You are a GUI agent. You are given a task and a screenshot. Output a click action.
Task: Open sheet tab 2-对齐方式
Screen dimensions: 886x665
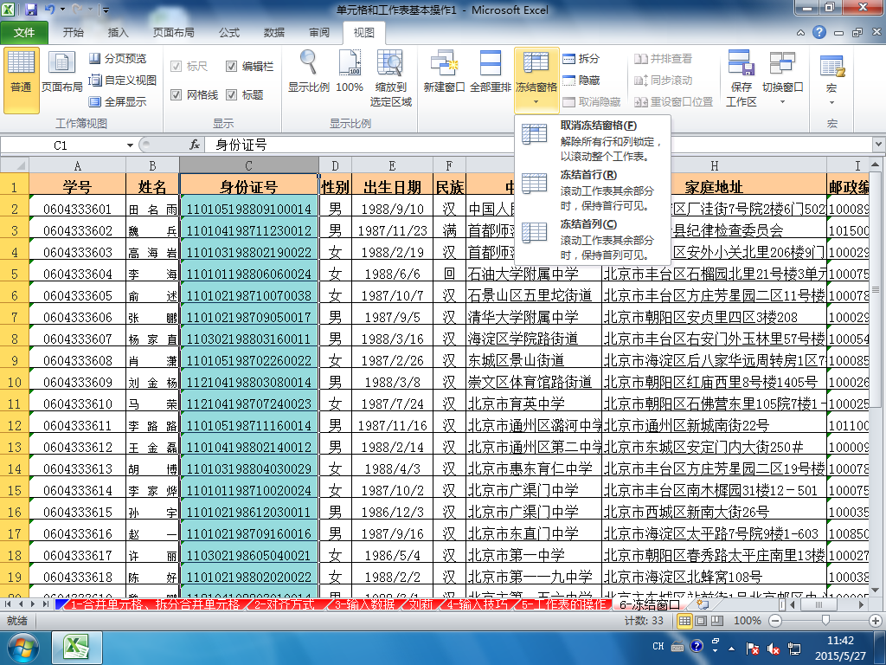coord(285,604)
